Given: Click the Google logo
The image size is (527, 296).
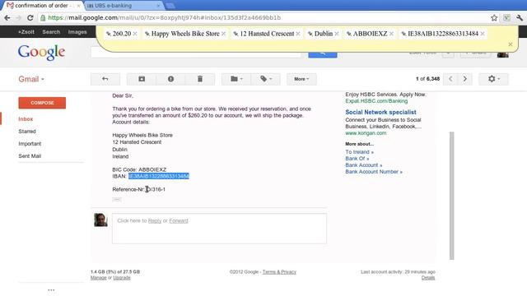Looking at the screenshot, I should (x=41, y=53).
